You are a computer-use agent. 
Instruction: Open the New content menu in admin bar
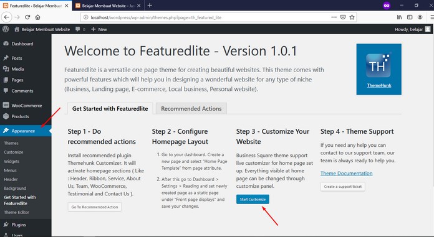[x=99, y=29]
